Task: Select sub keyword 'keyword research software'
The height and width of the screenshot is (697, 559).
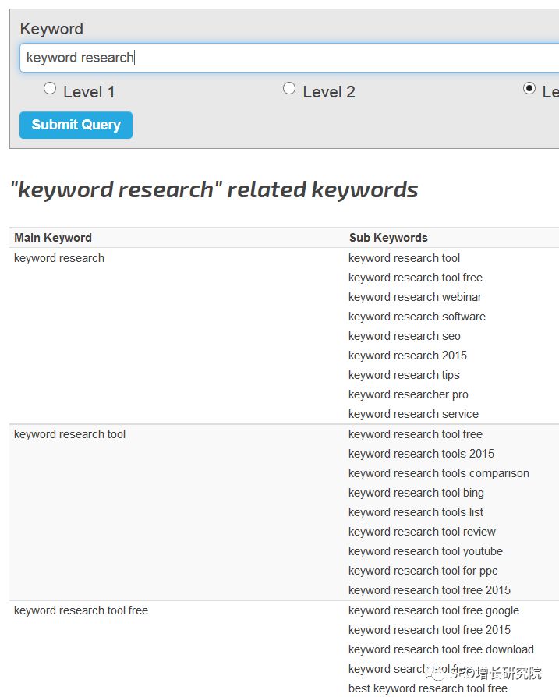Action: 417,317
